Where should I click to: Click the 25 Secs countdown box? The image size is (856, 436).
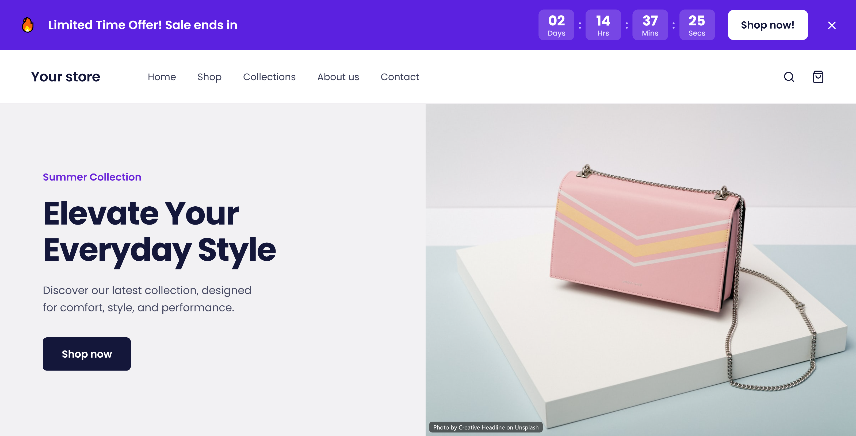(x=697, y=25)
